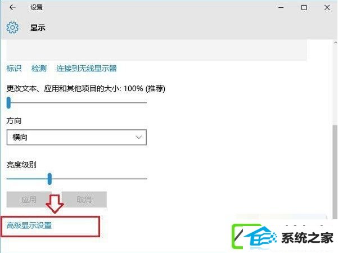
Task: Click the brightness slider track right portion
Action: click(99, 179)
